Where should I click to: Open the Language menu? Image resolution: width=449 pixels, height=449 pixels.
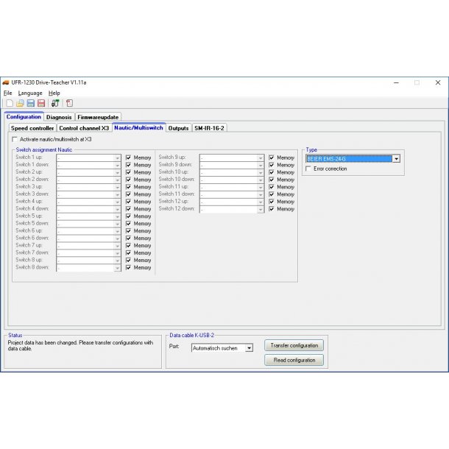[x=30, y=93]
